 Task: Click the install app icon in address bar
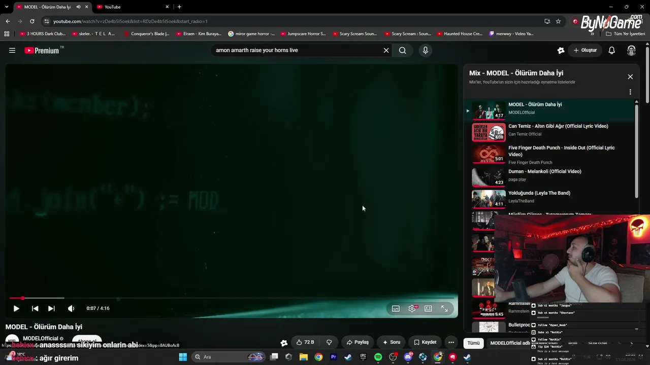(x=547, y=21)
